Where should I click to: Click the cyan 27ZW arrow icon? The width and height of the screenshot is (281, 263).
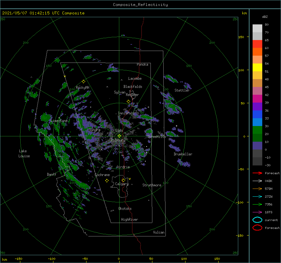(257, 197)
